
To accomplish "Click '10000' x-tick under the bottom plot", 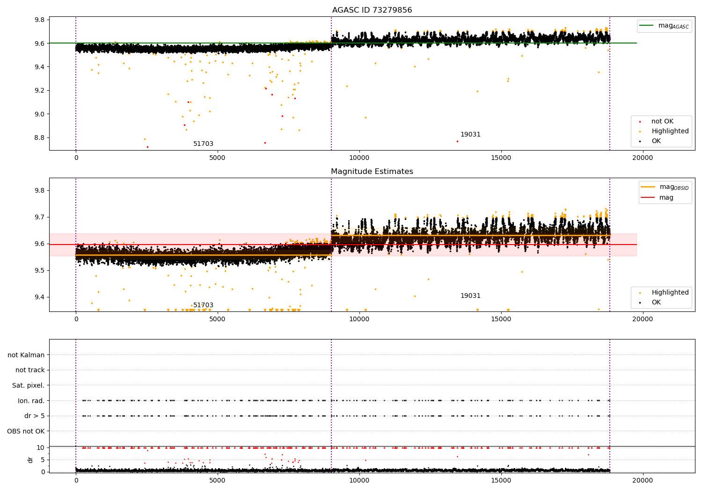I will pyautogui.click(x=359, y=481).
